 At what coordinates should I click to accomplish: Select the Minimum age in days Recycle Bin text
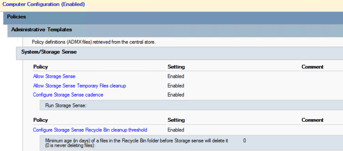point(137,143)
